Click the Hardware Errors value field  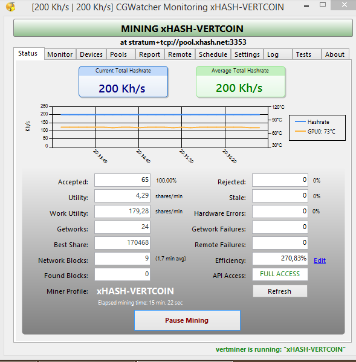click(280, 212)
